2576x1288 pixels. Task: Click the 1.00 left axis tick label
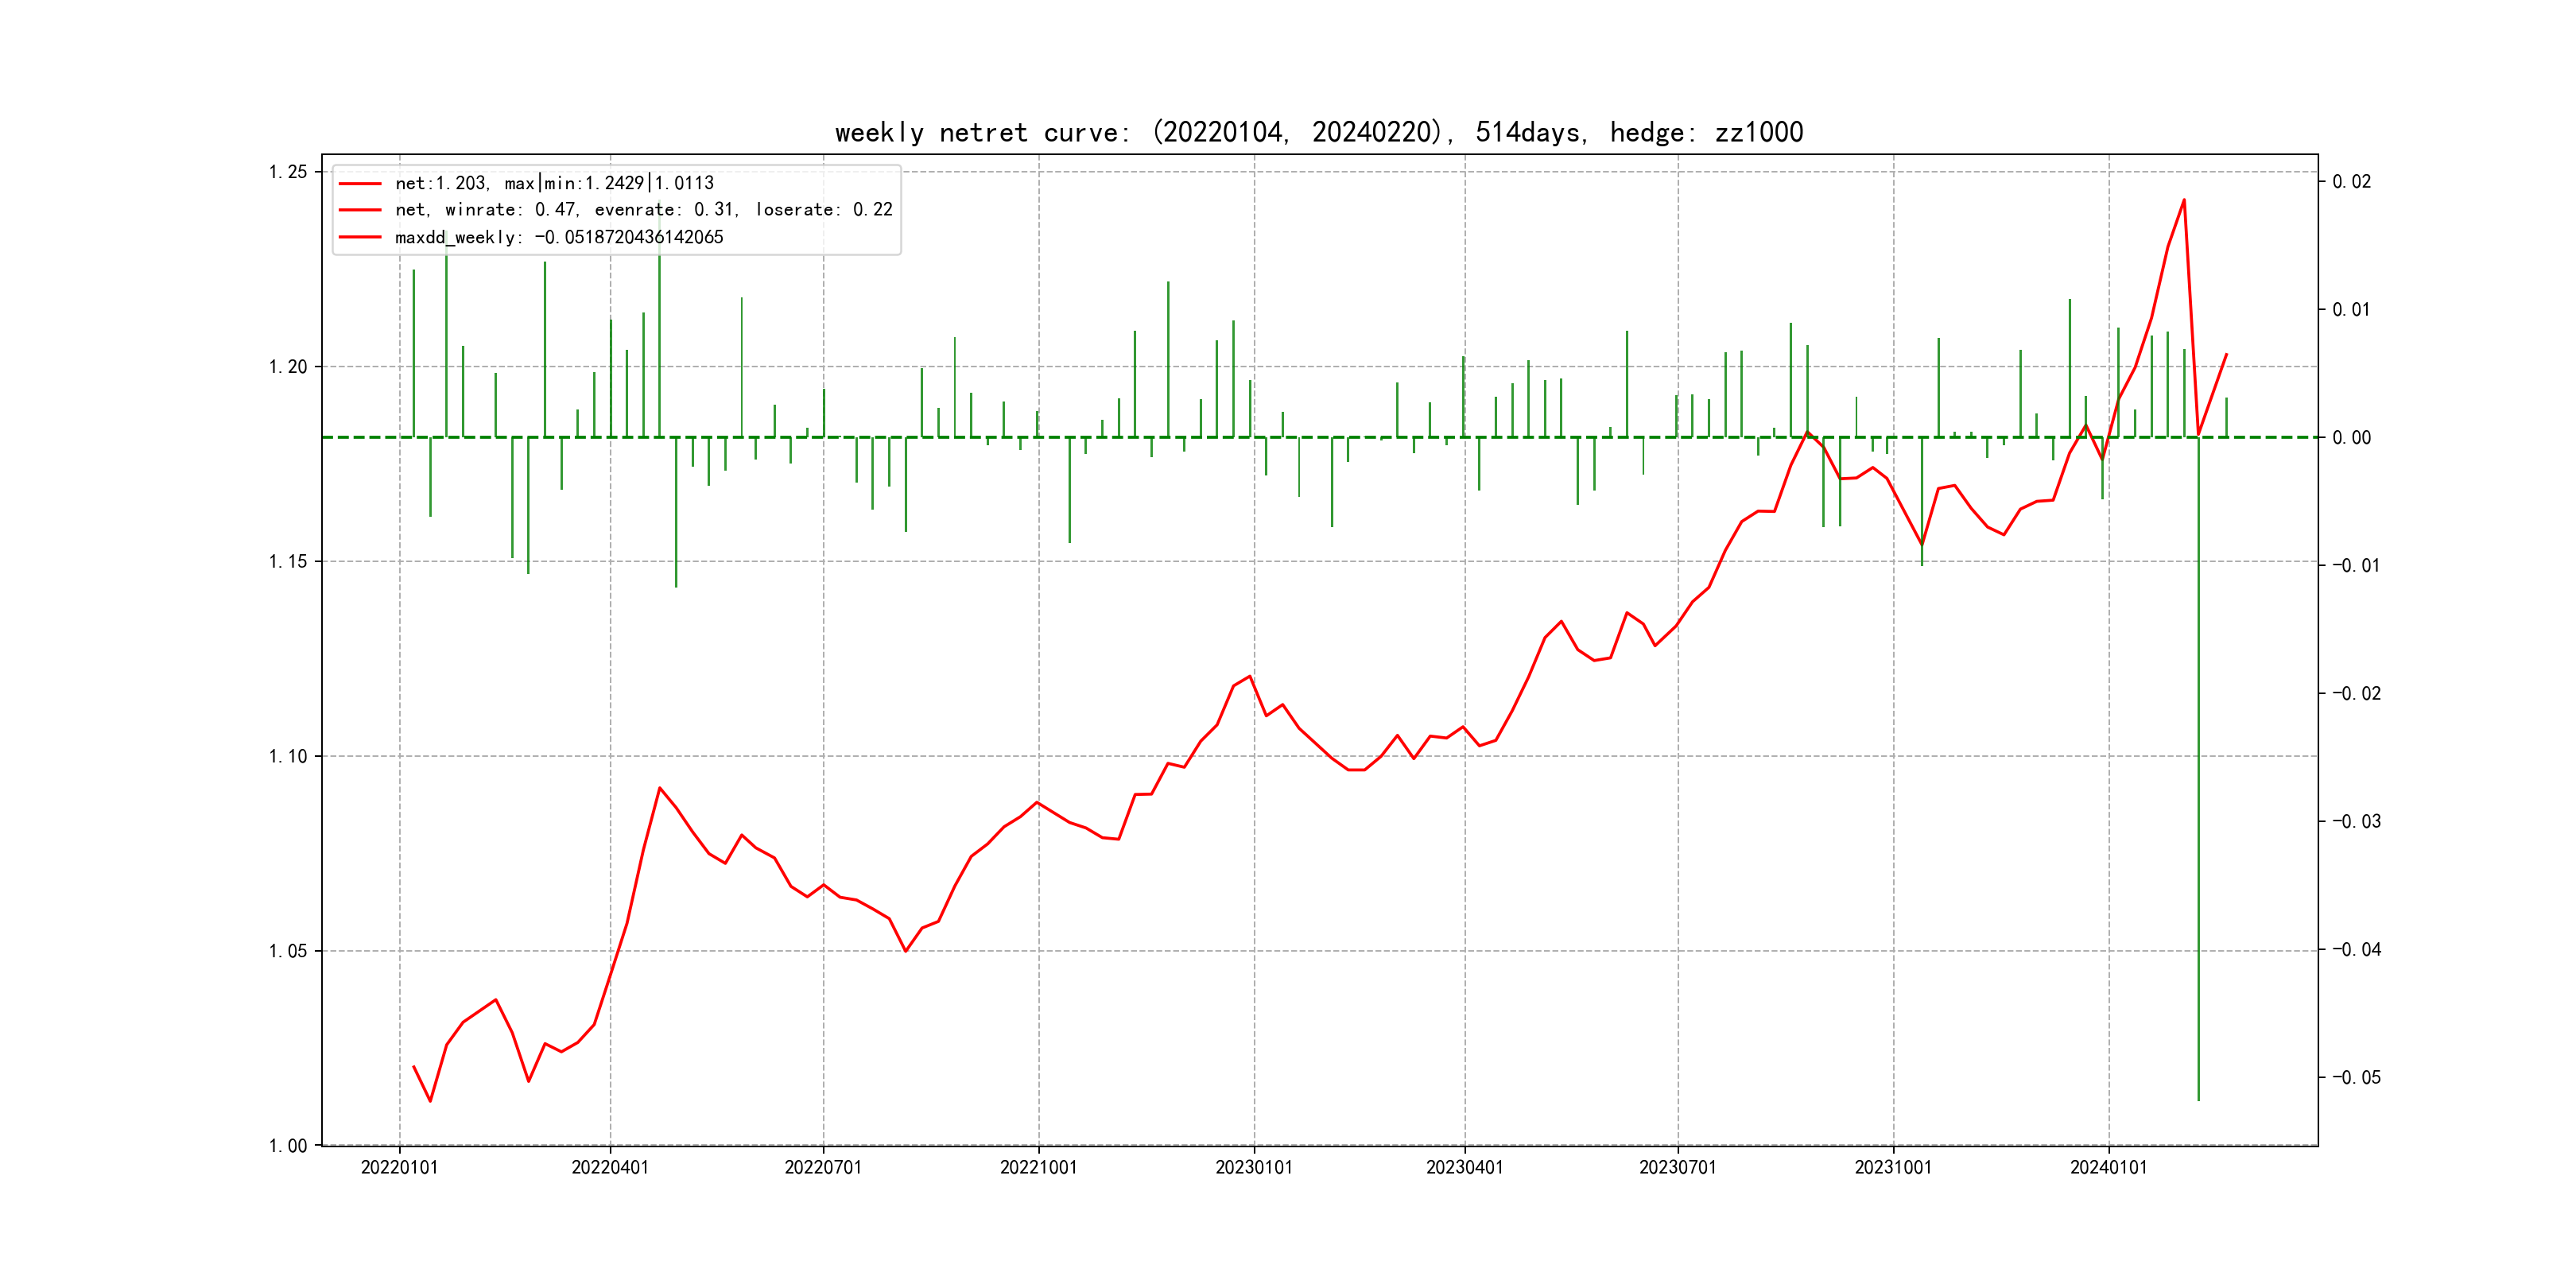(288, 1145)
